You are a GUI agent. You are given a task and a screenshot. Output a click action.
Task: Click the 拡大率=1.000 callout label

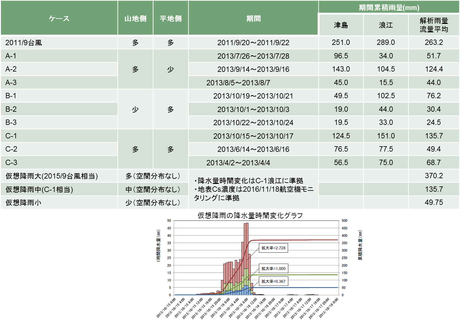tap(273, 269)
